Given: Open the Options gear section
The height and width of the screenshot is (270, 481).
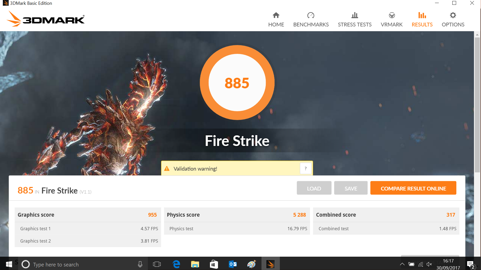Looking at the screenshot, I should click(453, 20).
